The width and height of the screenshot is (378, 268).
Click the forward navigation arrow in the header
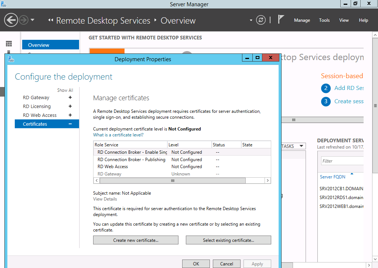[x=24, y=20]
